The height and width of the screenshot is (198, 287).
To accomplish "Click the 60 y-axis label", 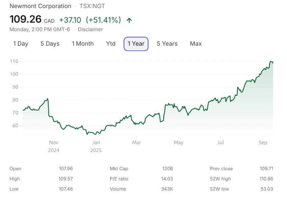I will coord(15,126).
